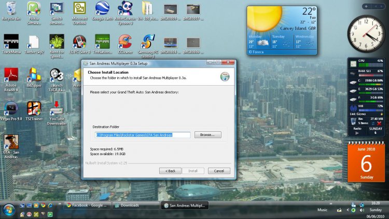389x219 pixels.
Task: Launch Vegas Pro 9.0 shortcut
Action: [11, 111]
